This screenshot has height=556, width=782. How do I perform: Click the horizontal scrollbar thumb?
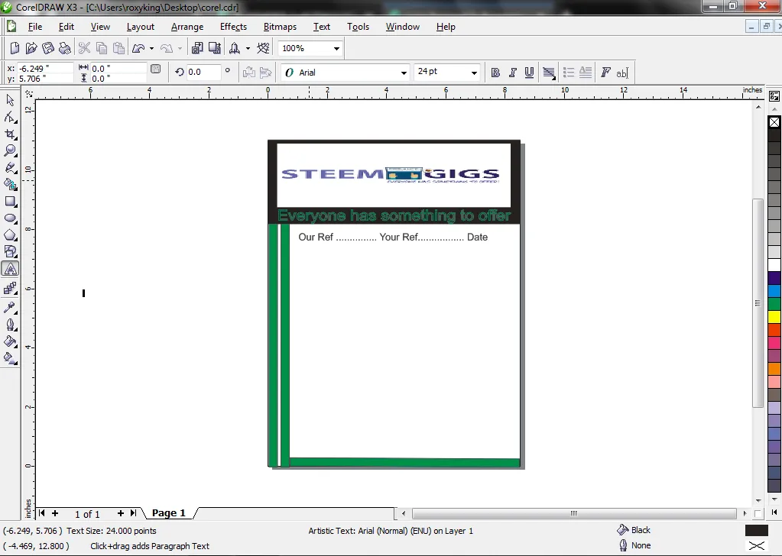pyautogui.click(x=574, y=512)
